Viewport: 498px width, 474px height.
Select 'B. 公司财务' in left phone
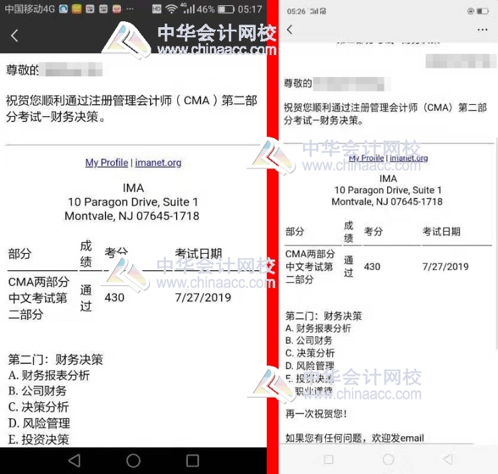tap(37, 391)
